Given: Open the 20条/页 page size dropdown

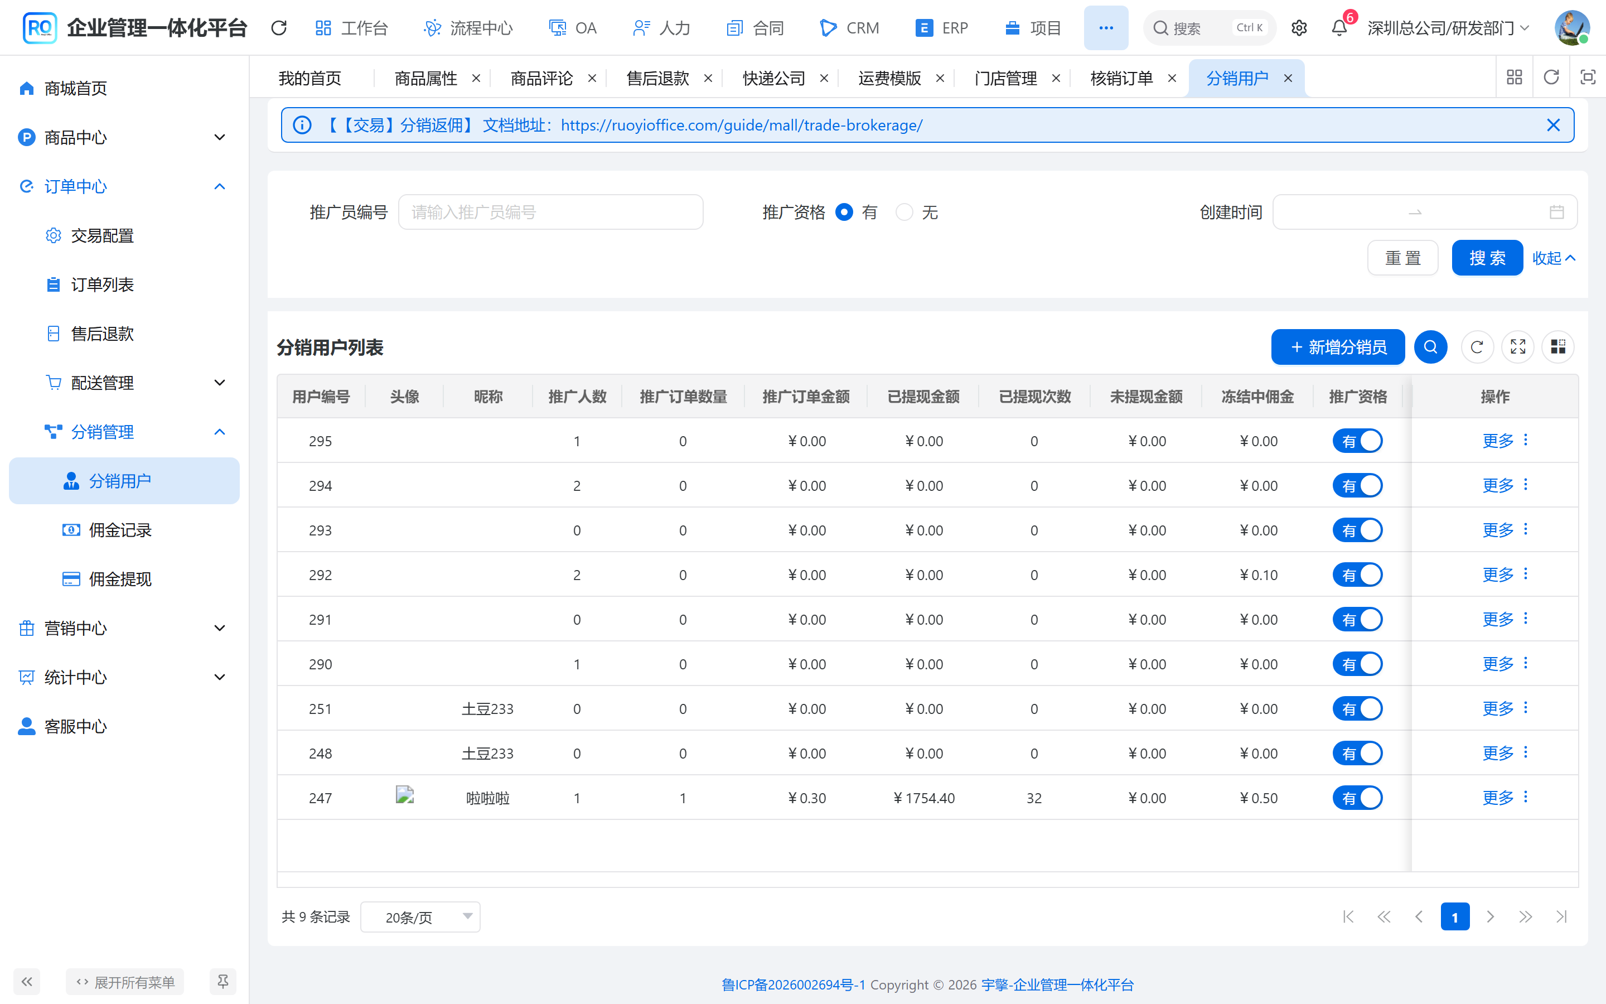Looking at the screenshot, I should [420, 916].
